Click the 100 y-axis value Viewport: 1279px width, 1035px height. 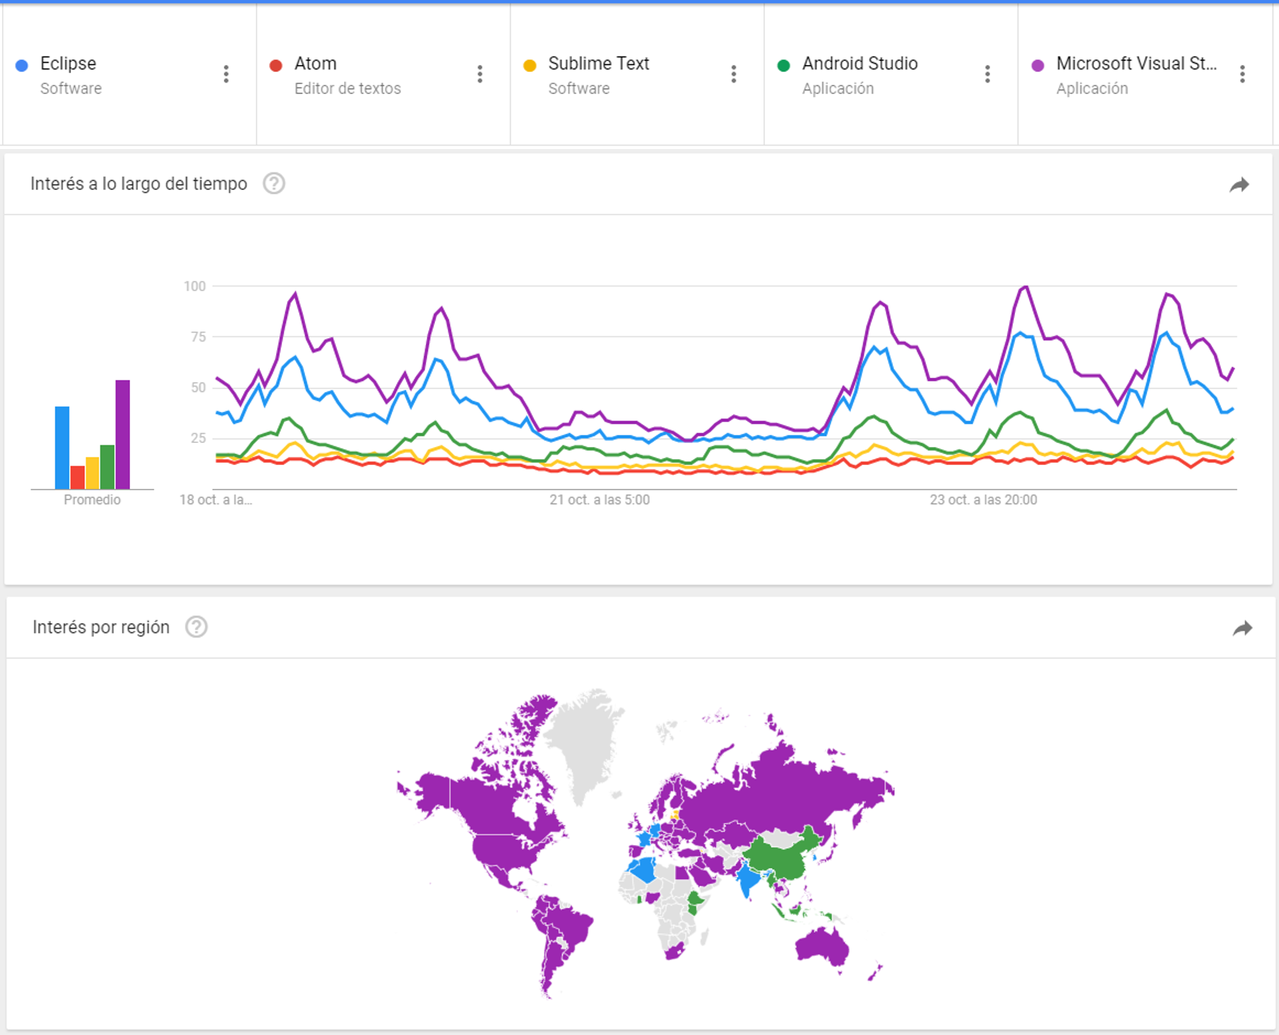point(195,286)
